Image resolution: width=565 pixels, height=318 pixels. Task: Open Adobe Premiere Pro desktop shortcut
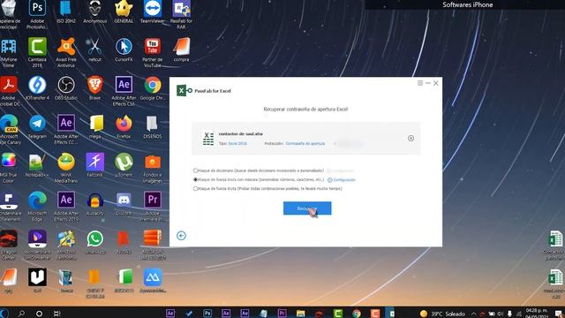[153, 207]
